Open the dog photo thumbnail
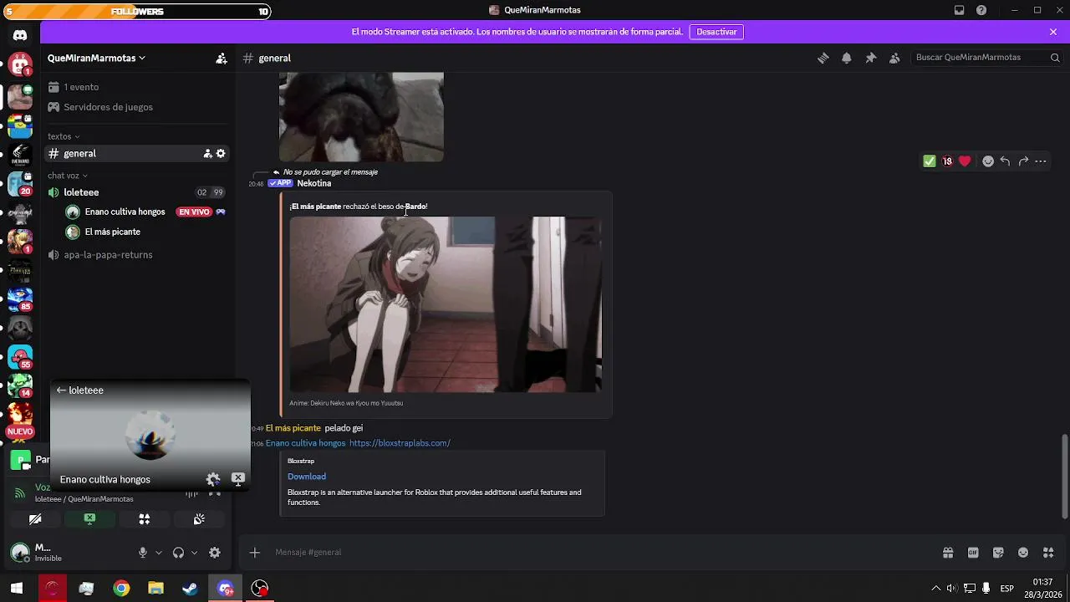 tap(361, 117)
